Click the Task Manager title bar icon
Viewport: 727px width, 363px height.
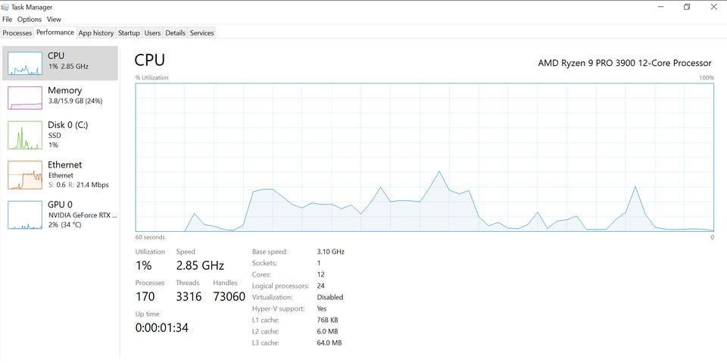click(x=5, y=7)
